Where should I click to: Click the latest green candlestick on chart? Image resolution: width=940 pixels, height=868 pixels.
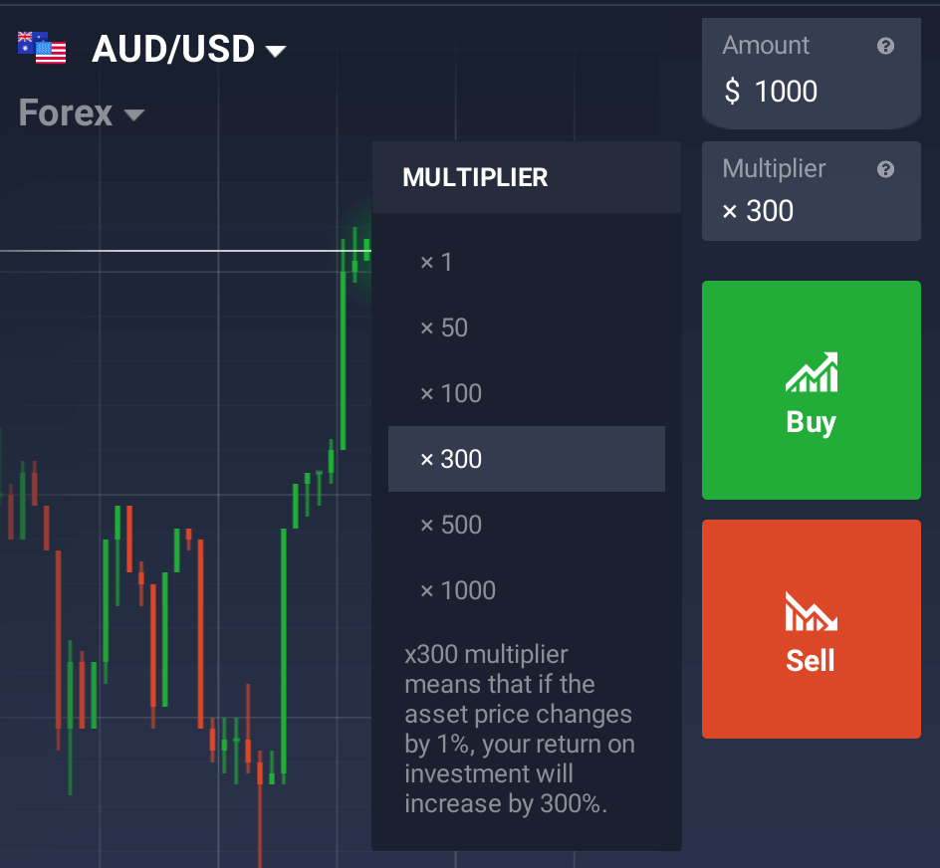coord(366,249)
